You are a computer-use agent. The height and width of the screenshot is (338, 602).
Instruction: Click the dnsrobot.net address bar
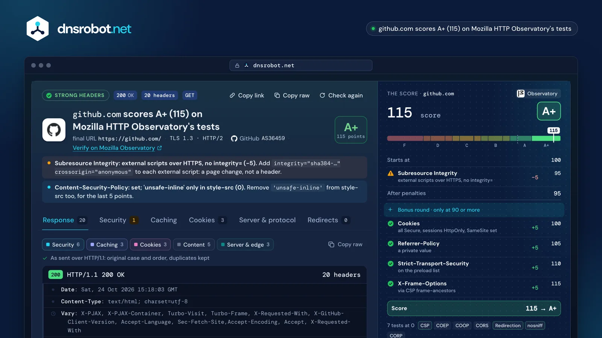301,65
